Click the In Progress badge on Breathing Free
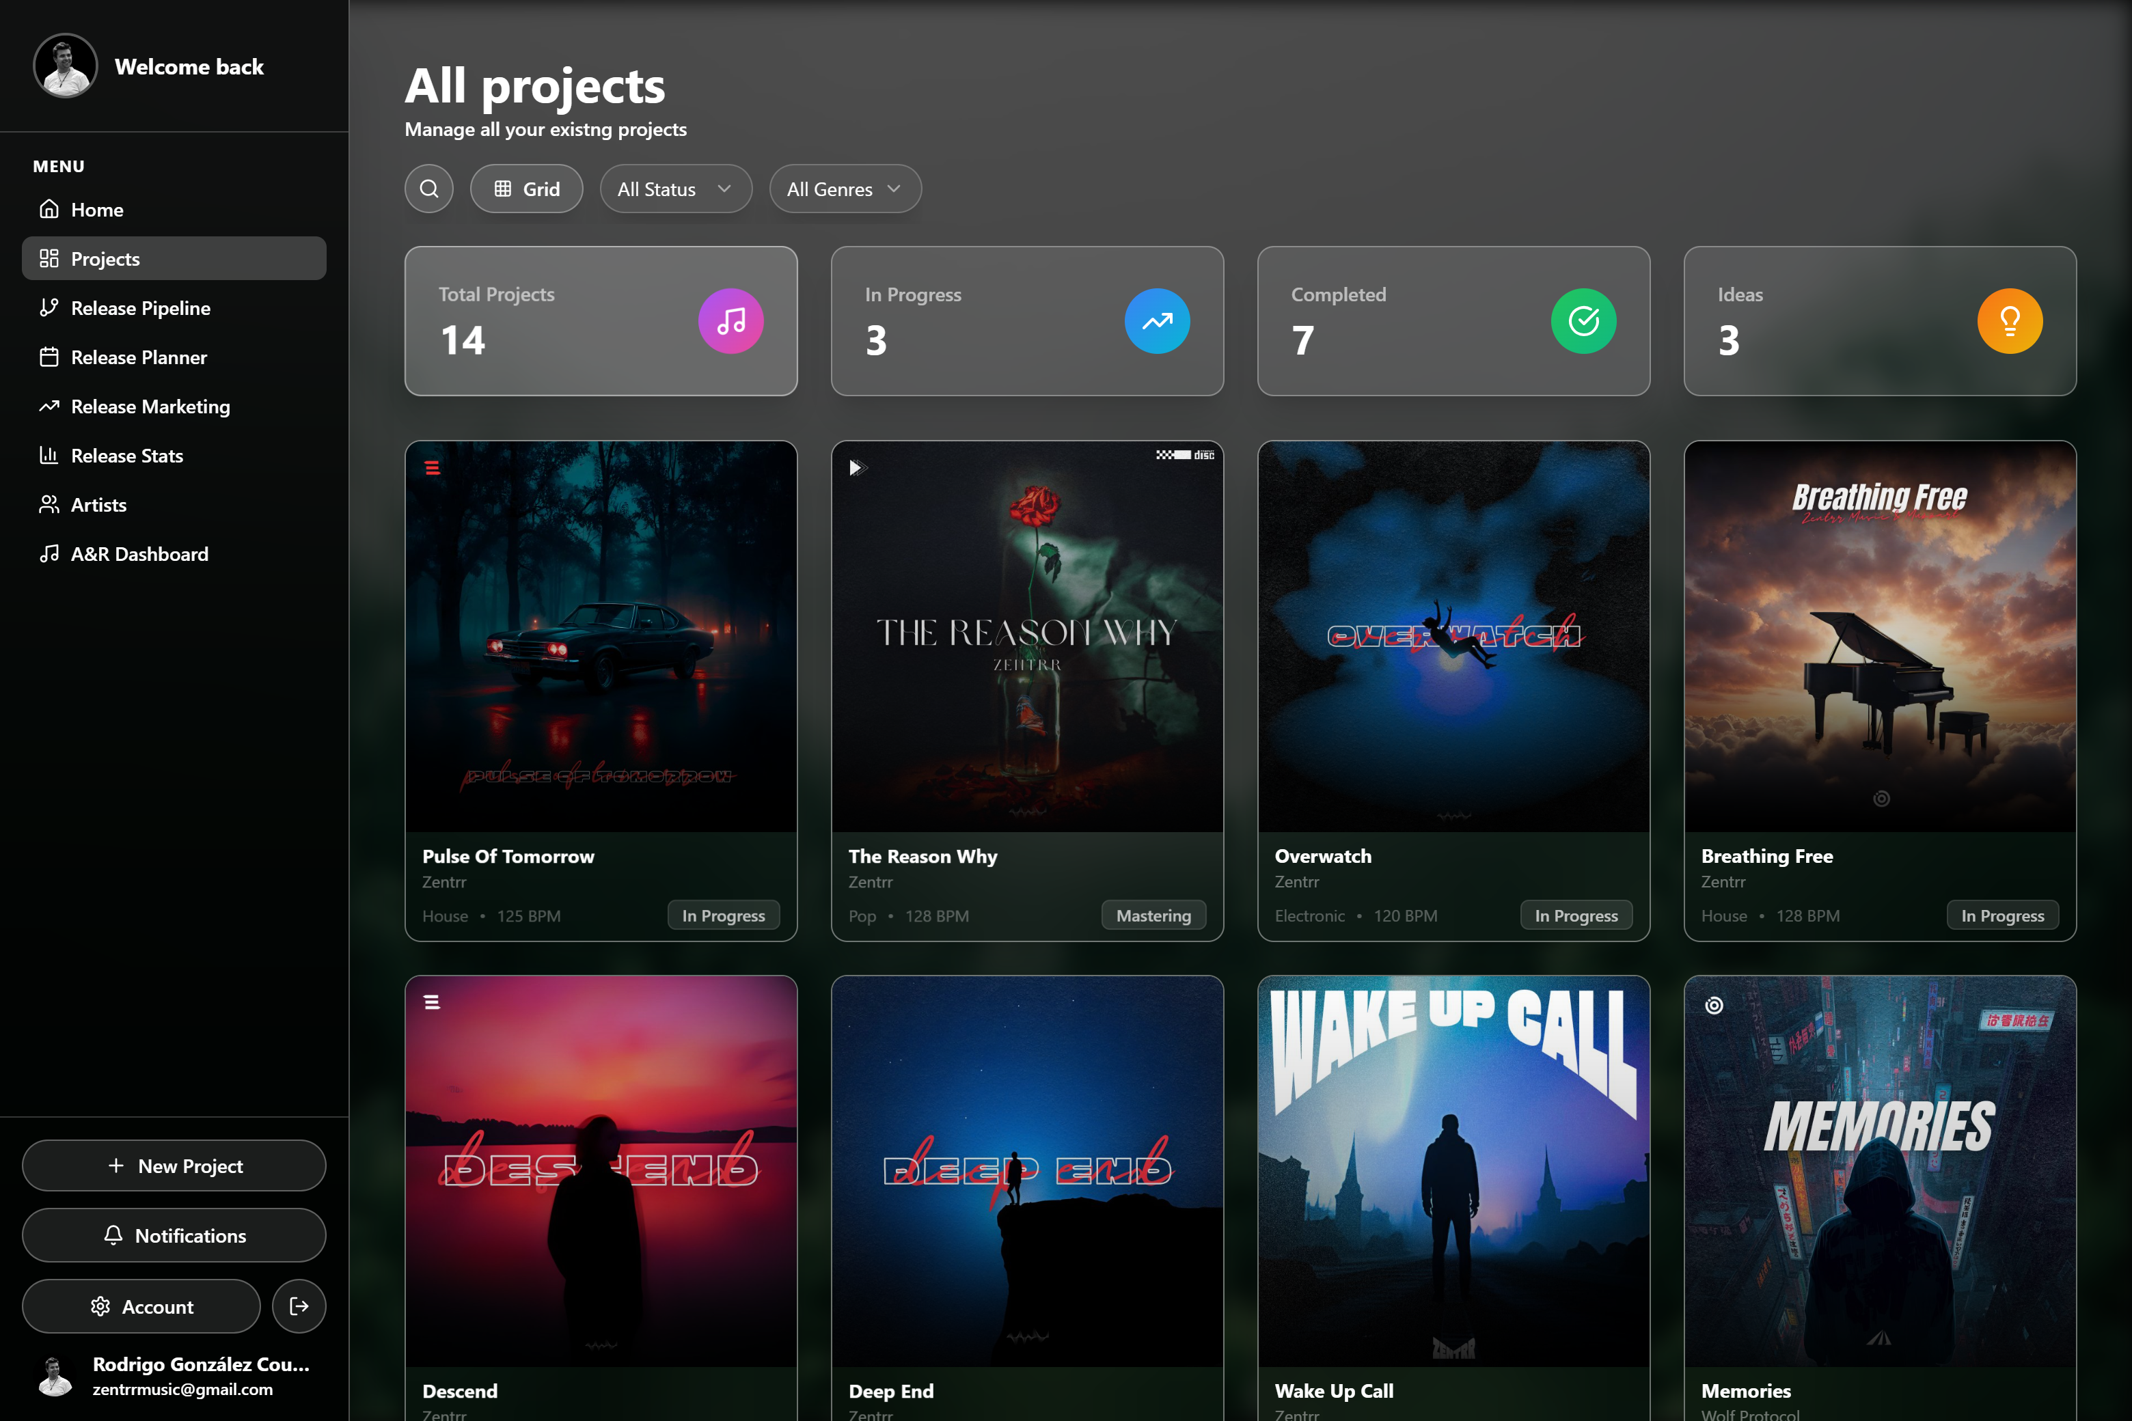The width and height of the screenshot is (2132, 1421). 2002,915
